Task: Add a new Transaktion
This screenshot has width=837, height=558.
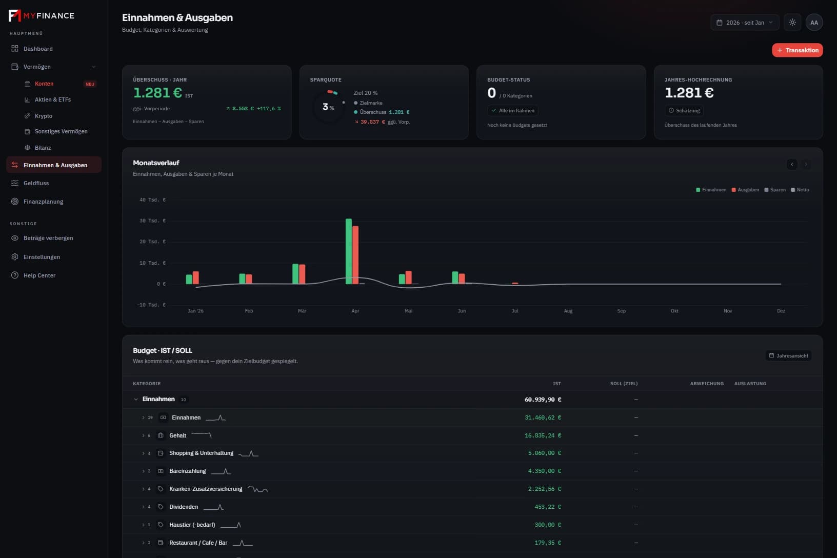Action: click(798, 50)
